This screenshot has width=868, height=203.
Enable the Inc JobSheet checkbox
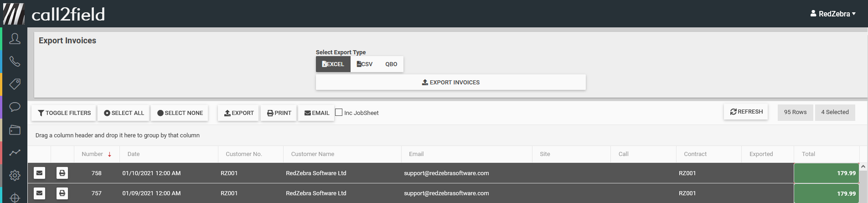[339, 112]
